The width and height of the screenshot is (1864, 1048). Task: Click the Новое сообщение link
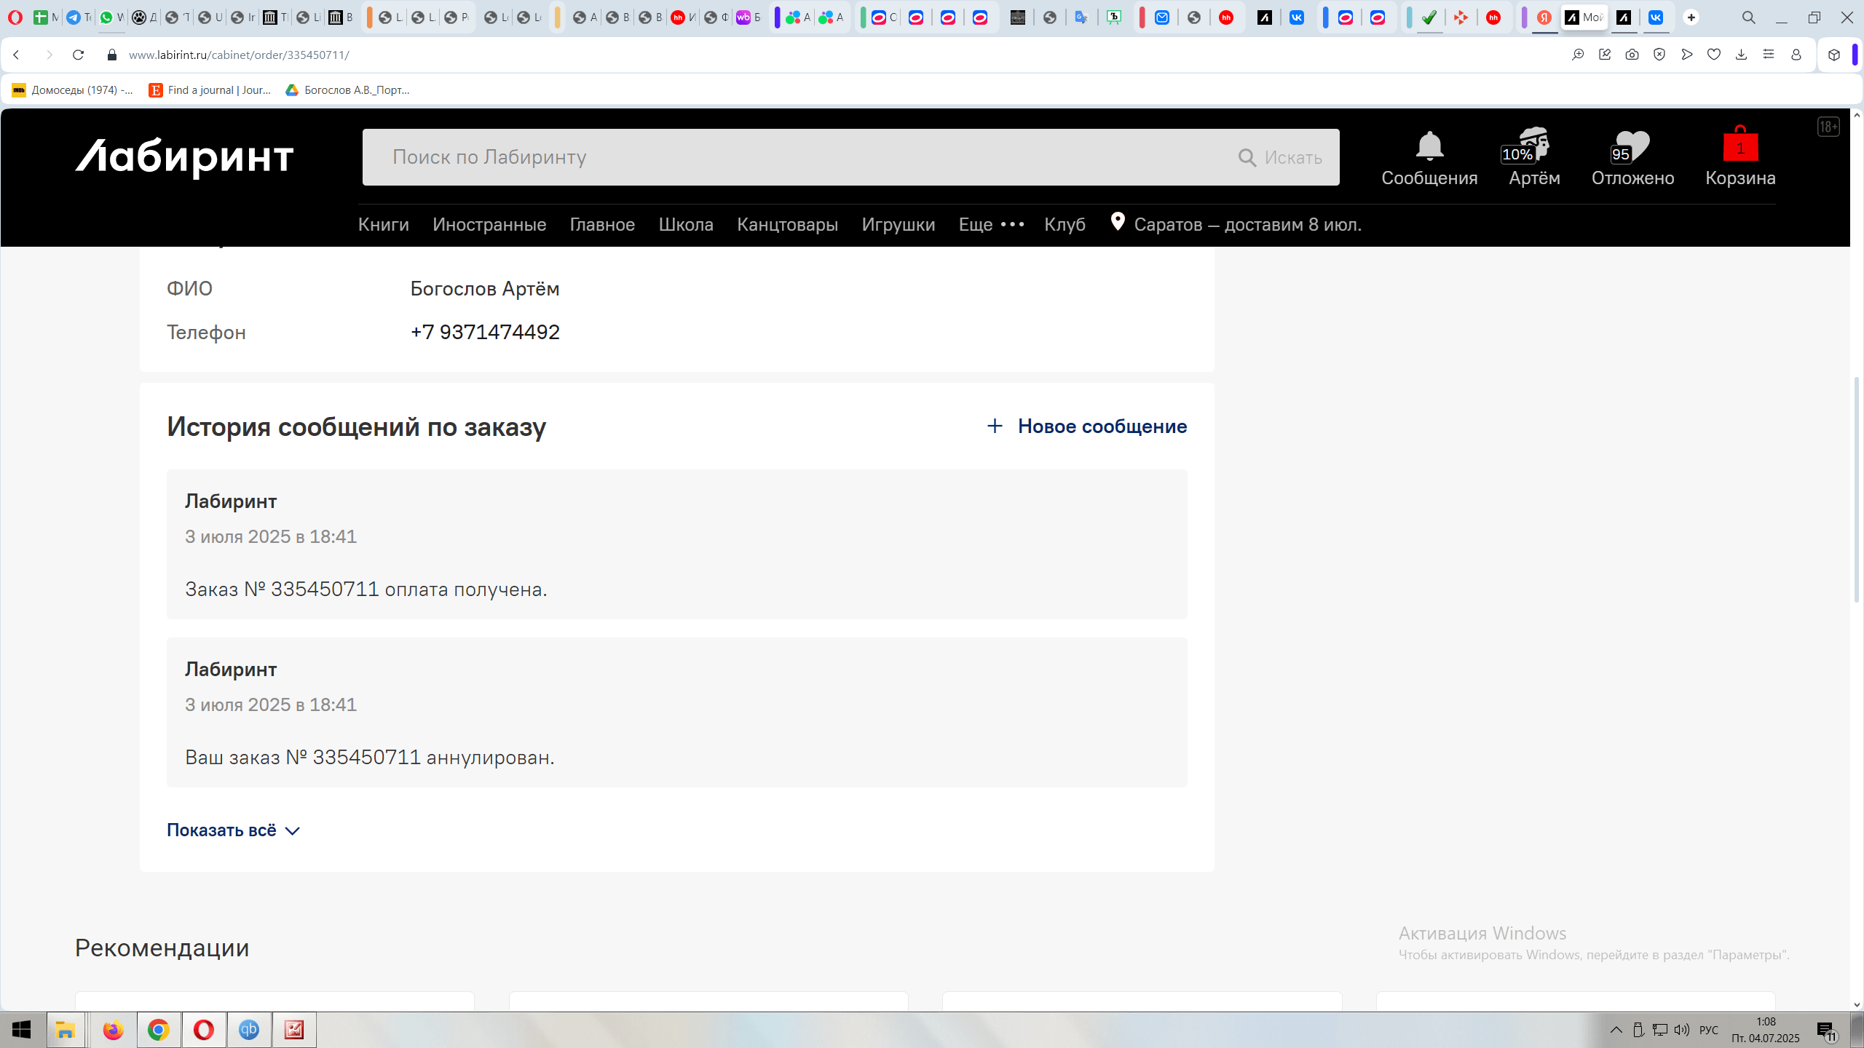[1086, 426]
